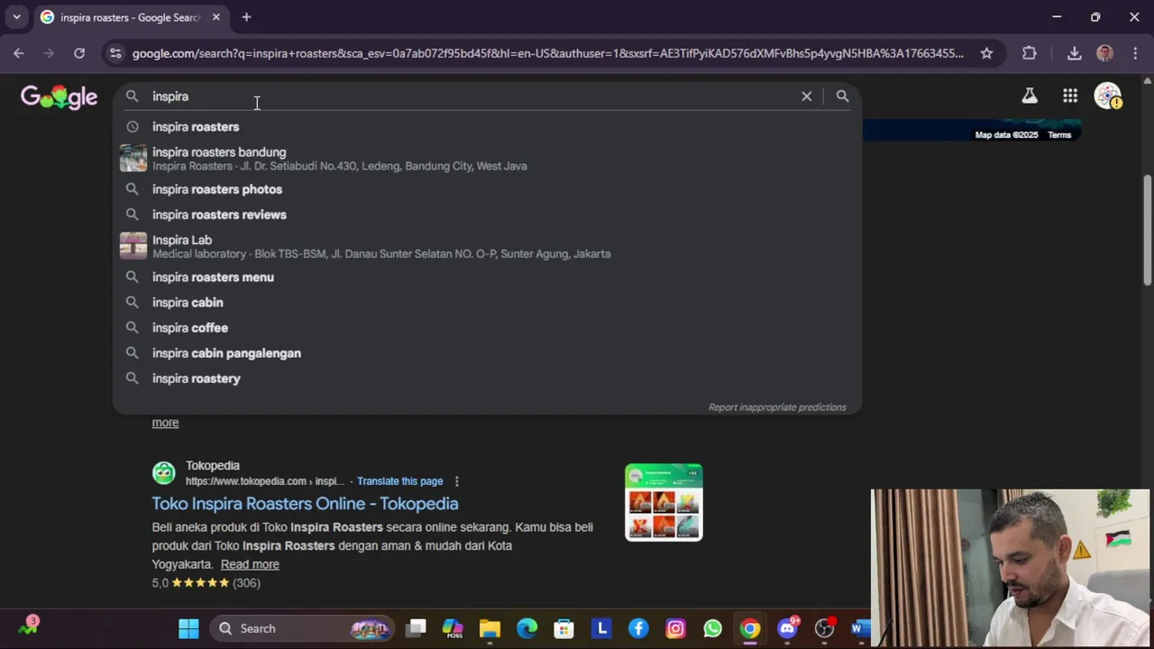Open WhatsApp from taskbar
The width and height of the screenshot is (1154, 649).
[x=712, y=628]
